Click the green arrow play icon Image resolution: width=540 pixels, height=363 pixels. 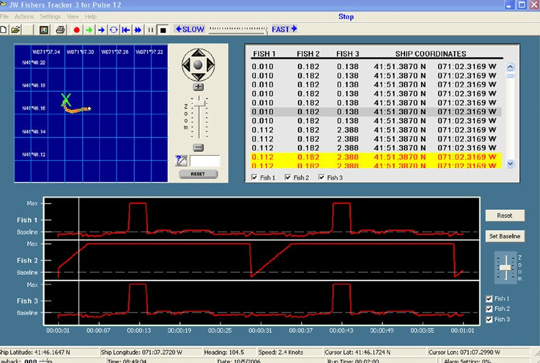pyautogui.click(x=88, y=30)
